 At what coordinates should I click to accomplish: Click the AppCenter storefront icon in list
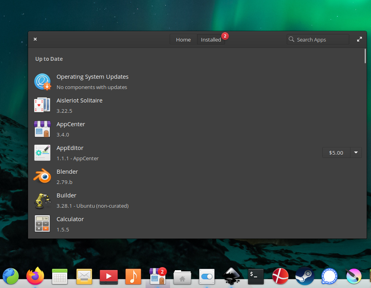pyautogui.click(x=42, y=129)
